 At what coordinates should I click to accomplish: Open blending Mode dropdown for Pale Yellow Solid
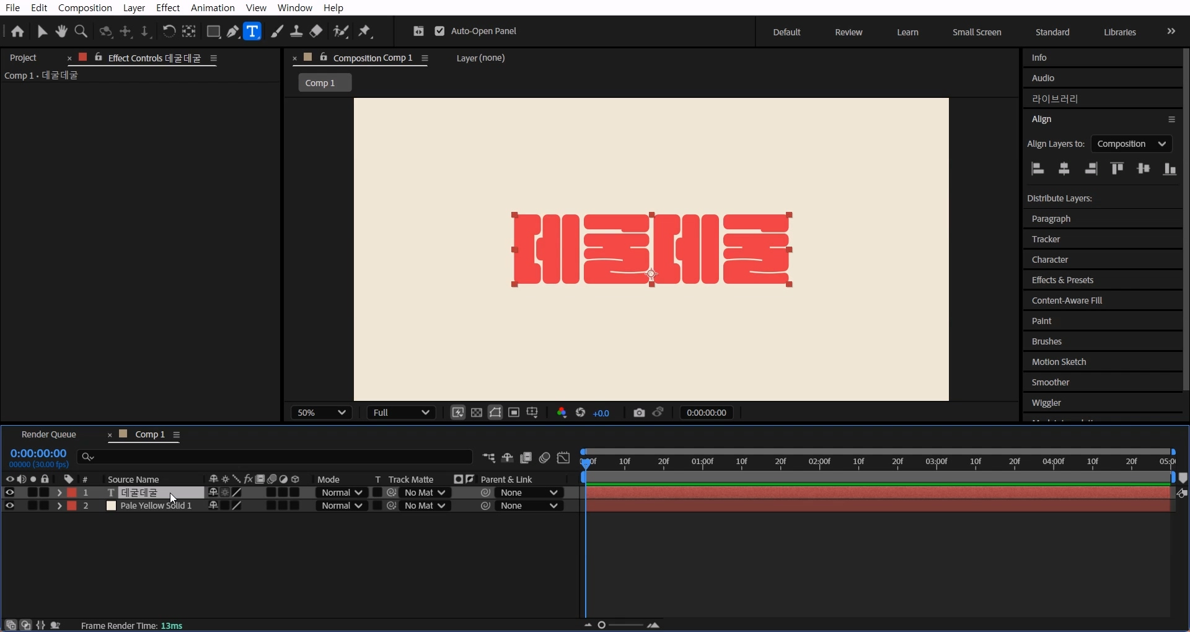[x=342, y=506]
